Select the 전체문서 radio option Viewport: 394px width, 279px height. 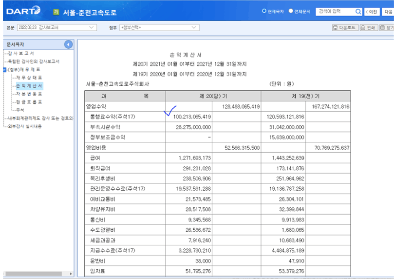tap(291, 11)
